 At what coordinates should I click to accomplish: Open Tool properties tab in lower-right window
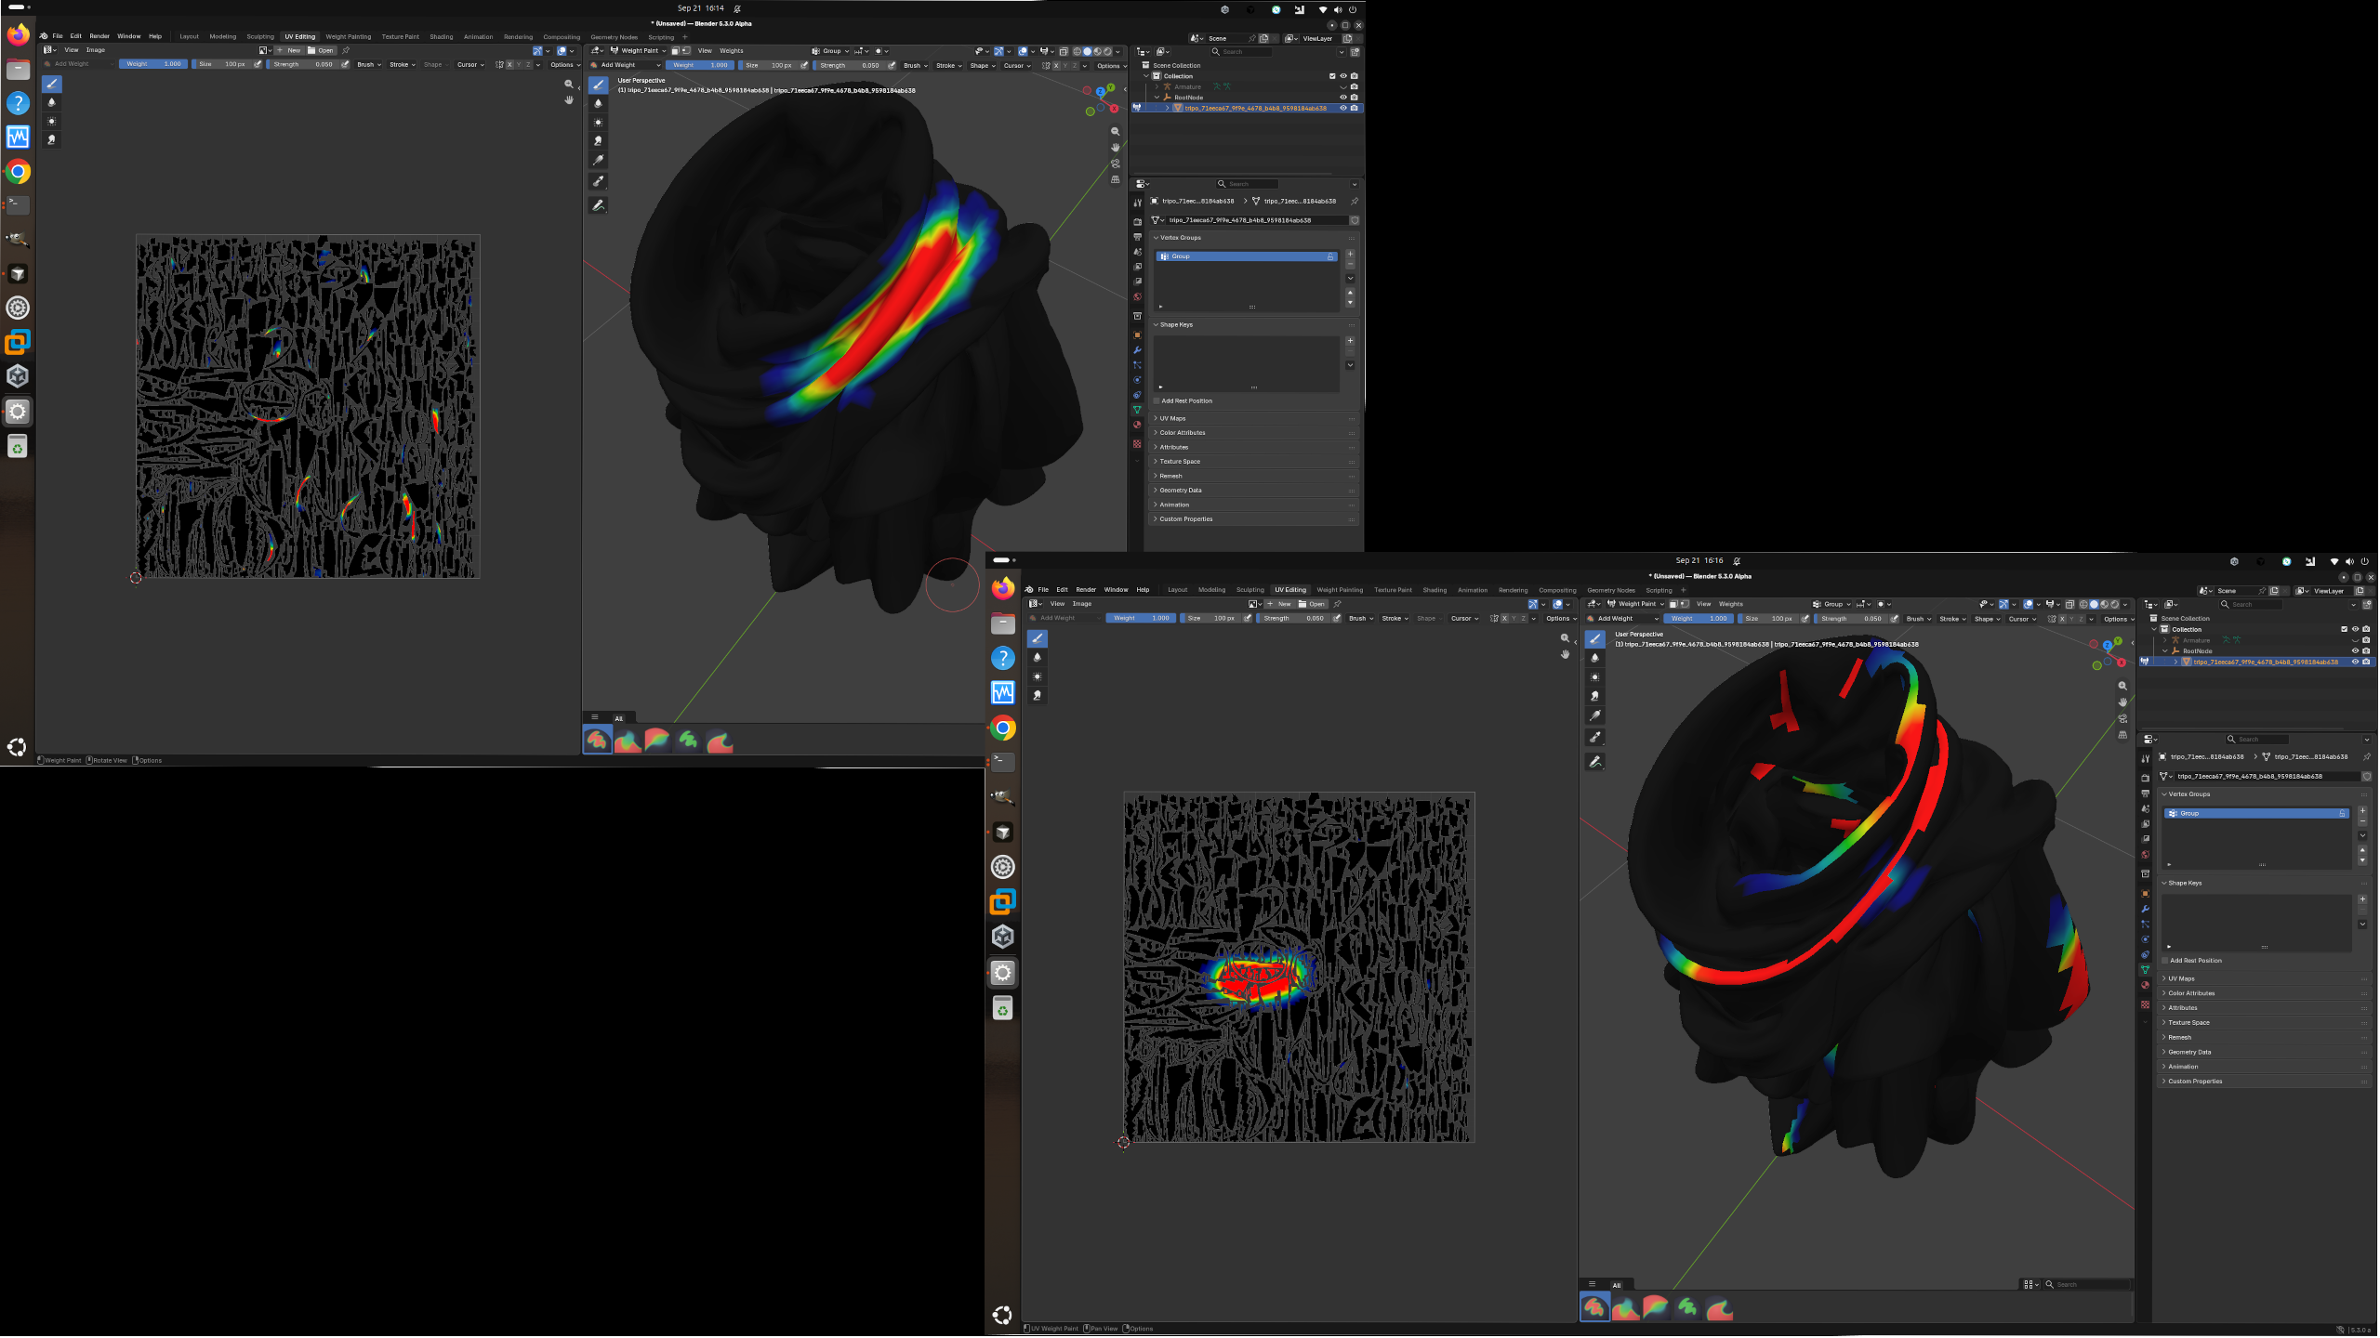[2146, 759]
